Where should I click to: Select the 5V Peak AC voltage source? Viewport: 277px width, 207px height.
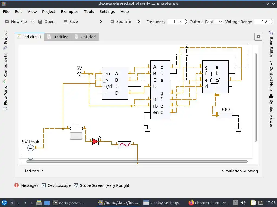[31, 148]
